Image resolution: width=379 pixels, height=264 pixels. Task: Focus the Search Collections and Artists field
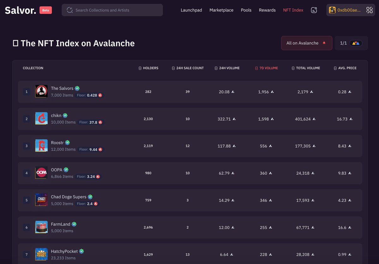pos(112,10)
